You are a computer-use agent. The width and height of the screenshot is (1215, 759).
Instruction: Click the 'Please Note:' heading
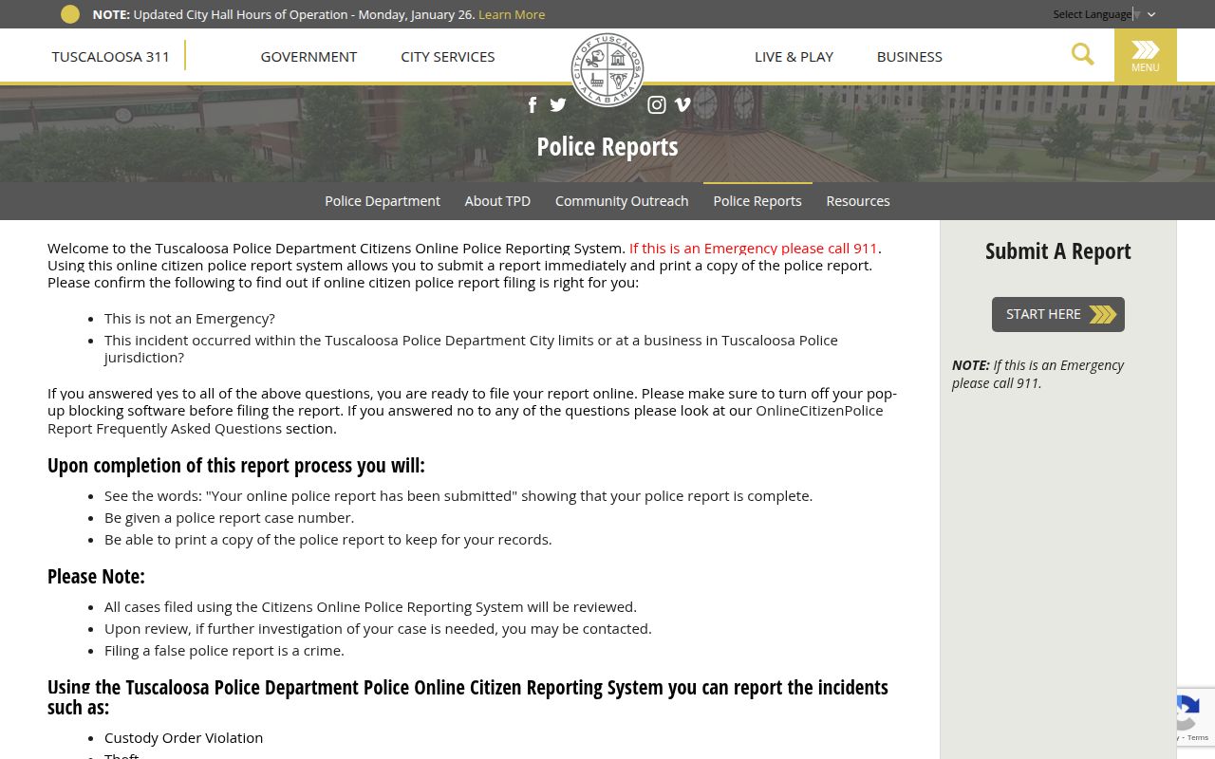(96, 577)
